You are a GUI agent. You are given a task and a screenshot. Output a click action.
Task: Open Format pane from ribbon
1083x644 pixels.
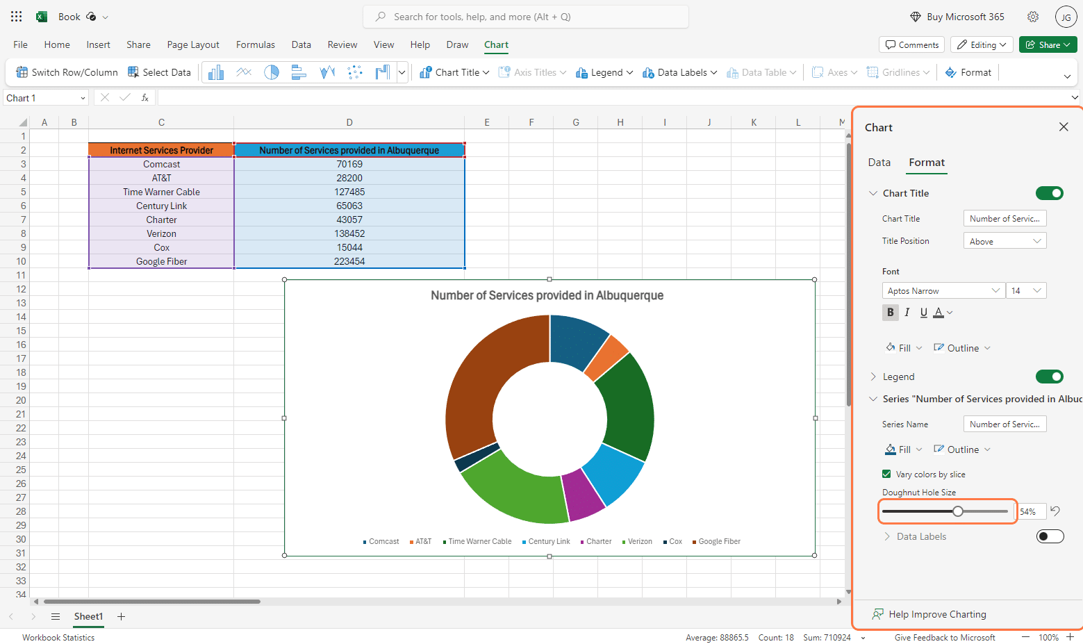point(968,72)
